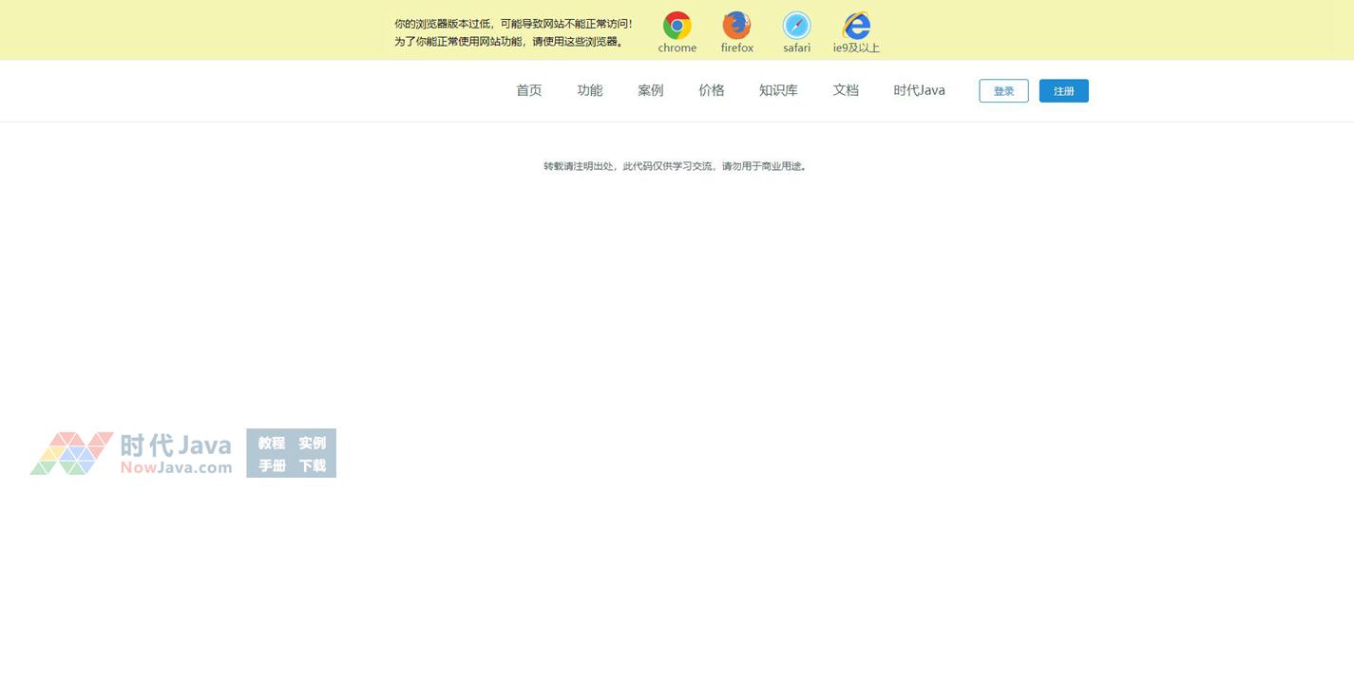This screenshot has height=682, width=1354.
Task: Click the NowJava.com watermark text
Action: pos(176,467)
